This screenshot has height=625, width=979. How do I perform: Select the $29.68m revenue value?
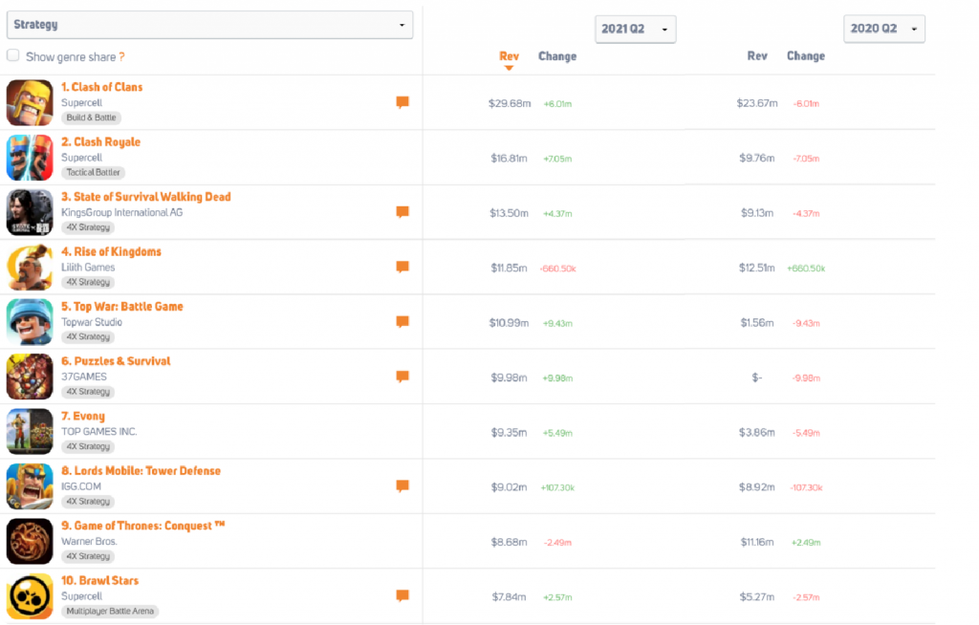click(x=510, y=103)
